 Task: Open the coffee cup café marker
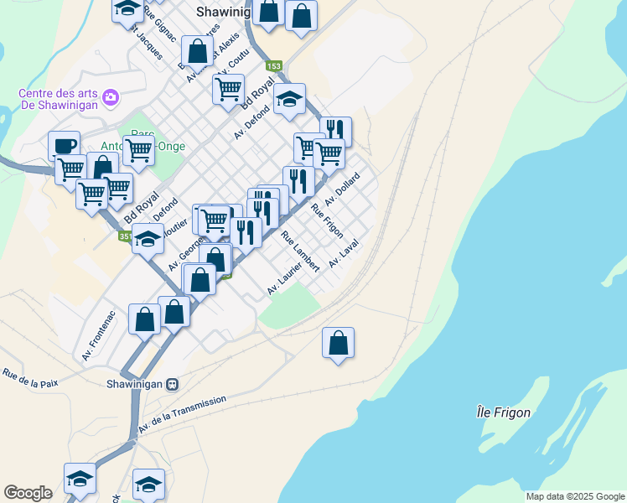pyautogui.click(x=64, y=145)
